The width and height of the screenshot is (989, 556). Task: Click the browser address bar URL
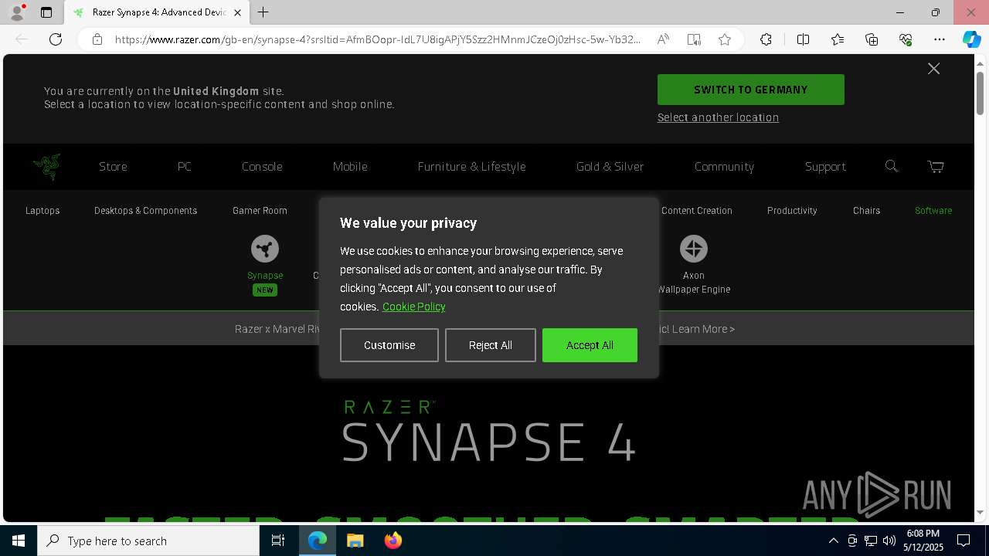click(x=377, y=39)
